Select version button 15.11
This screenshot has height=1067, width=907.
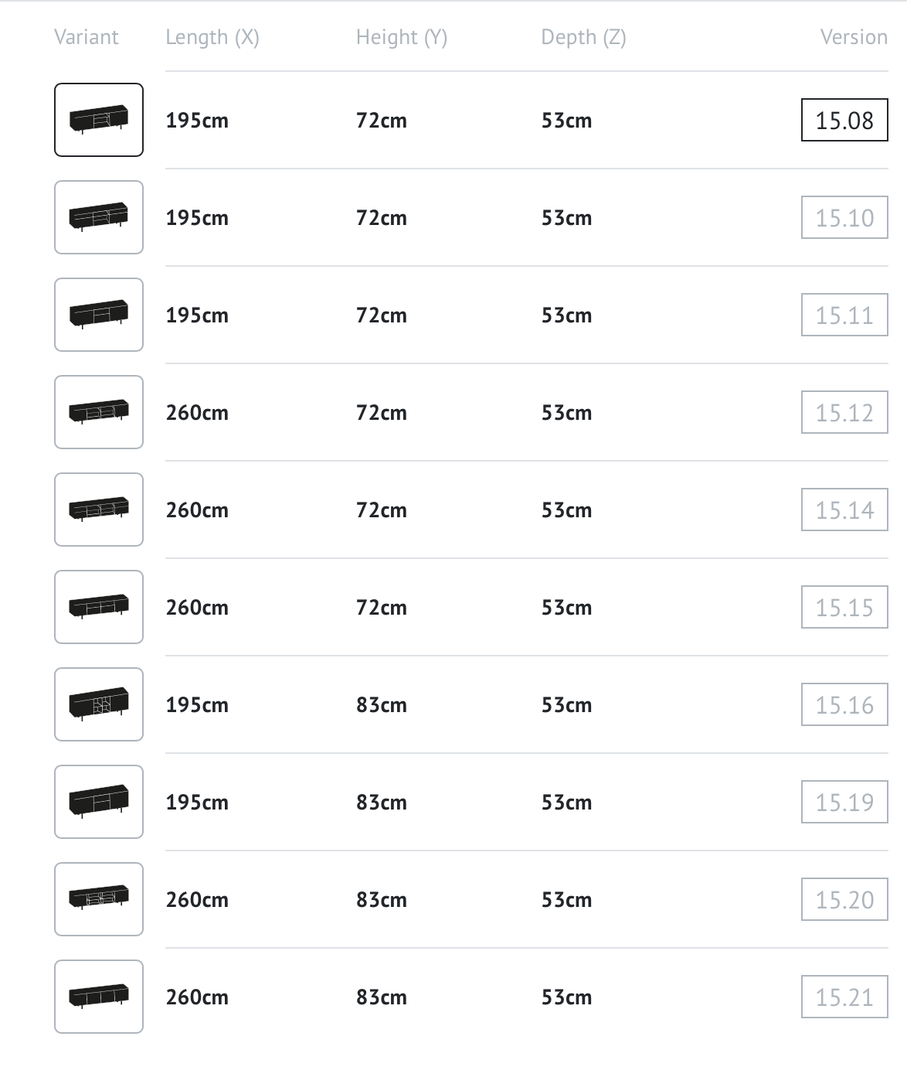coord(844,315)
